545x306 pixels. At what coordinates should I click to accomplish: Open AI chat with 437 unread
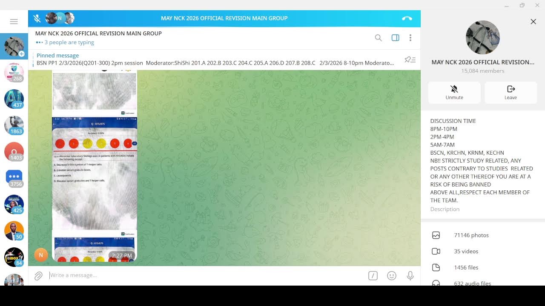tap(14, 99)
